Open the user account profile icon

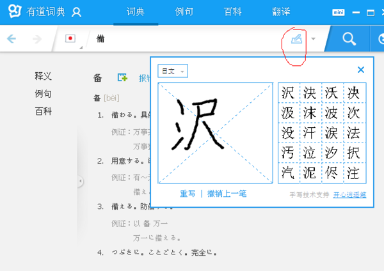tap(76, 12)
